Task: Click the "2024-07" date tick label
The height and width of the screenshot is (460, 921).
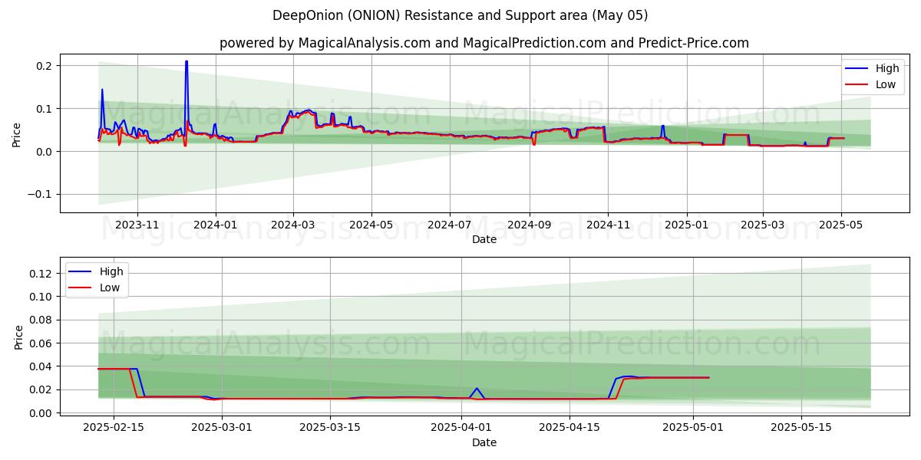Action: [x=450, y=225]
